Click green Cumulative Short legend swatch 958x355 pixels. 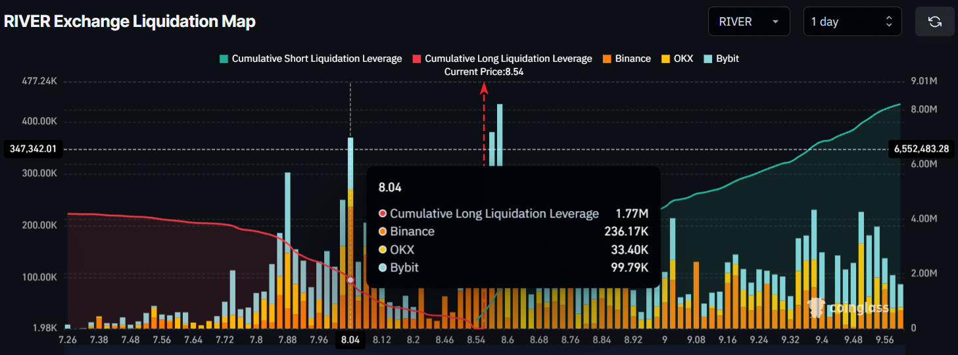224,59
